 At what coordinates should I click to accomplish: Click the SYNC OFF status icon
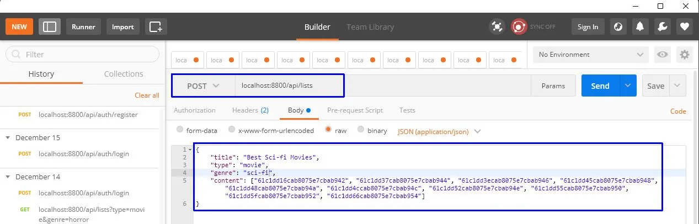pyautogui.click(x=518, y=26)
